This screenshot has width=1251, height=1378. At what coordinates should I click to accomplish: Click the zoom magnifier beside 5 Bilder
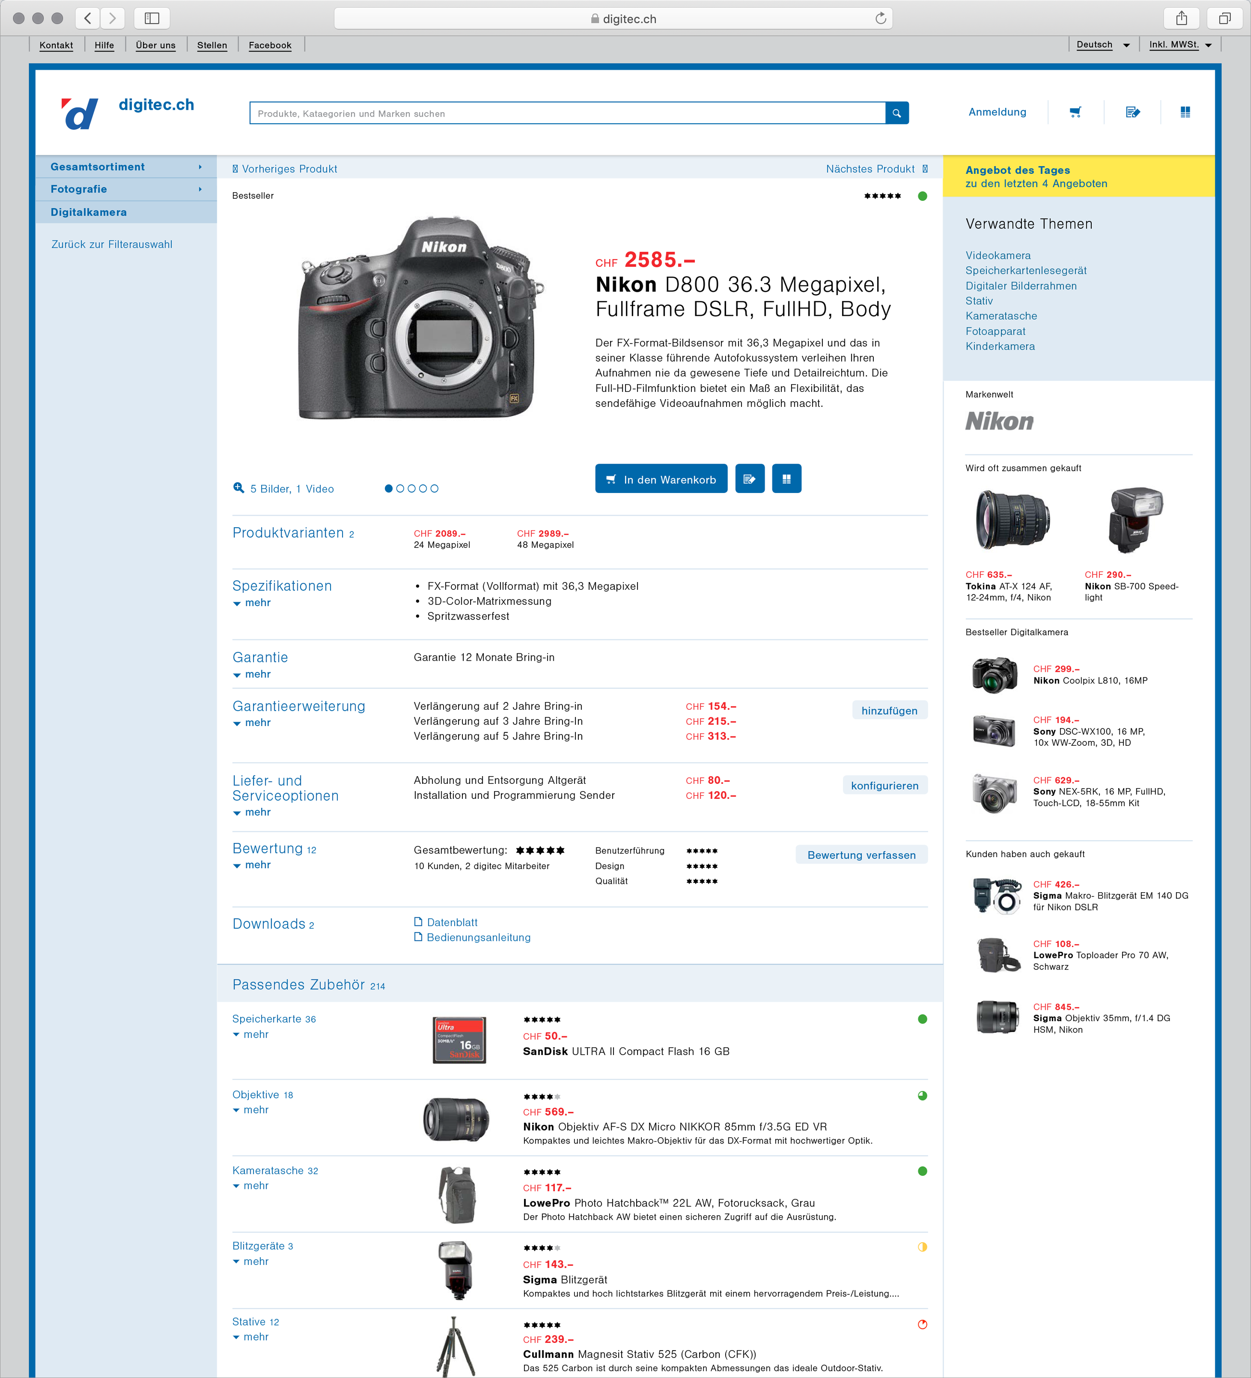[x=239, y=488]
